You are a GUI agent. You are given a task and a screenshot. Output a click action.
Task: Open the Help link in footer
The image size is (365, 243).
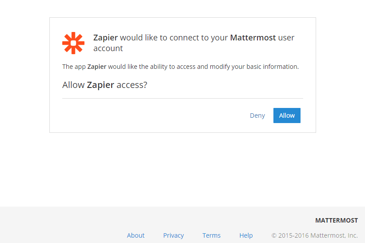pyautogui.click(x=246, y=235)
